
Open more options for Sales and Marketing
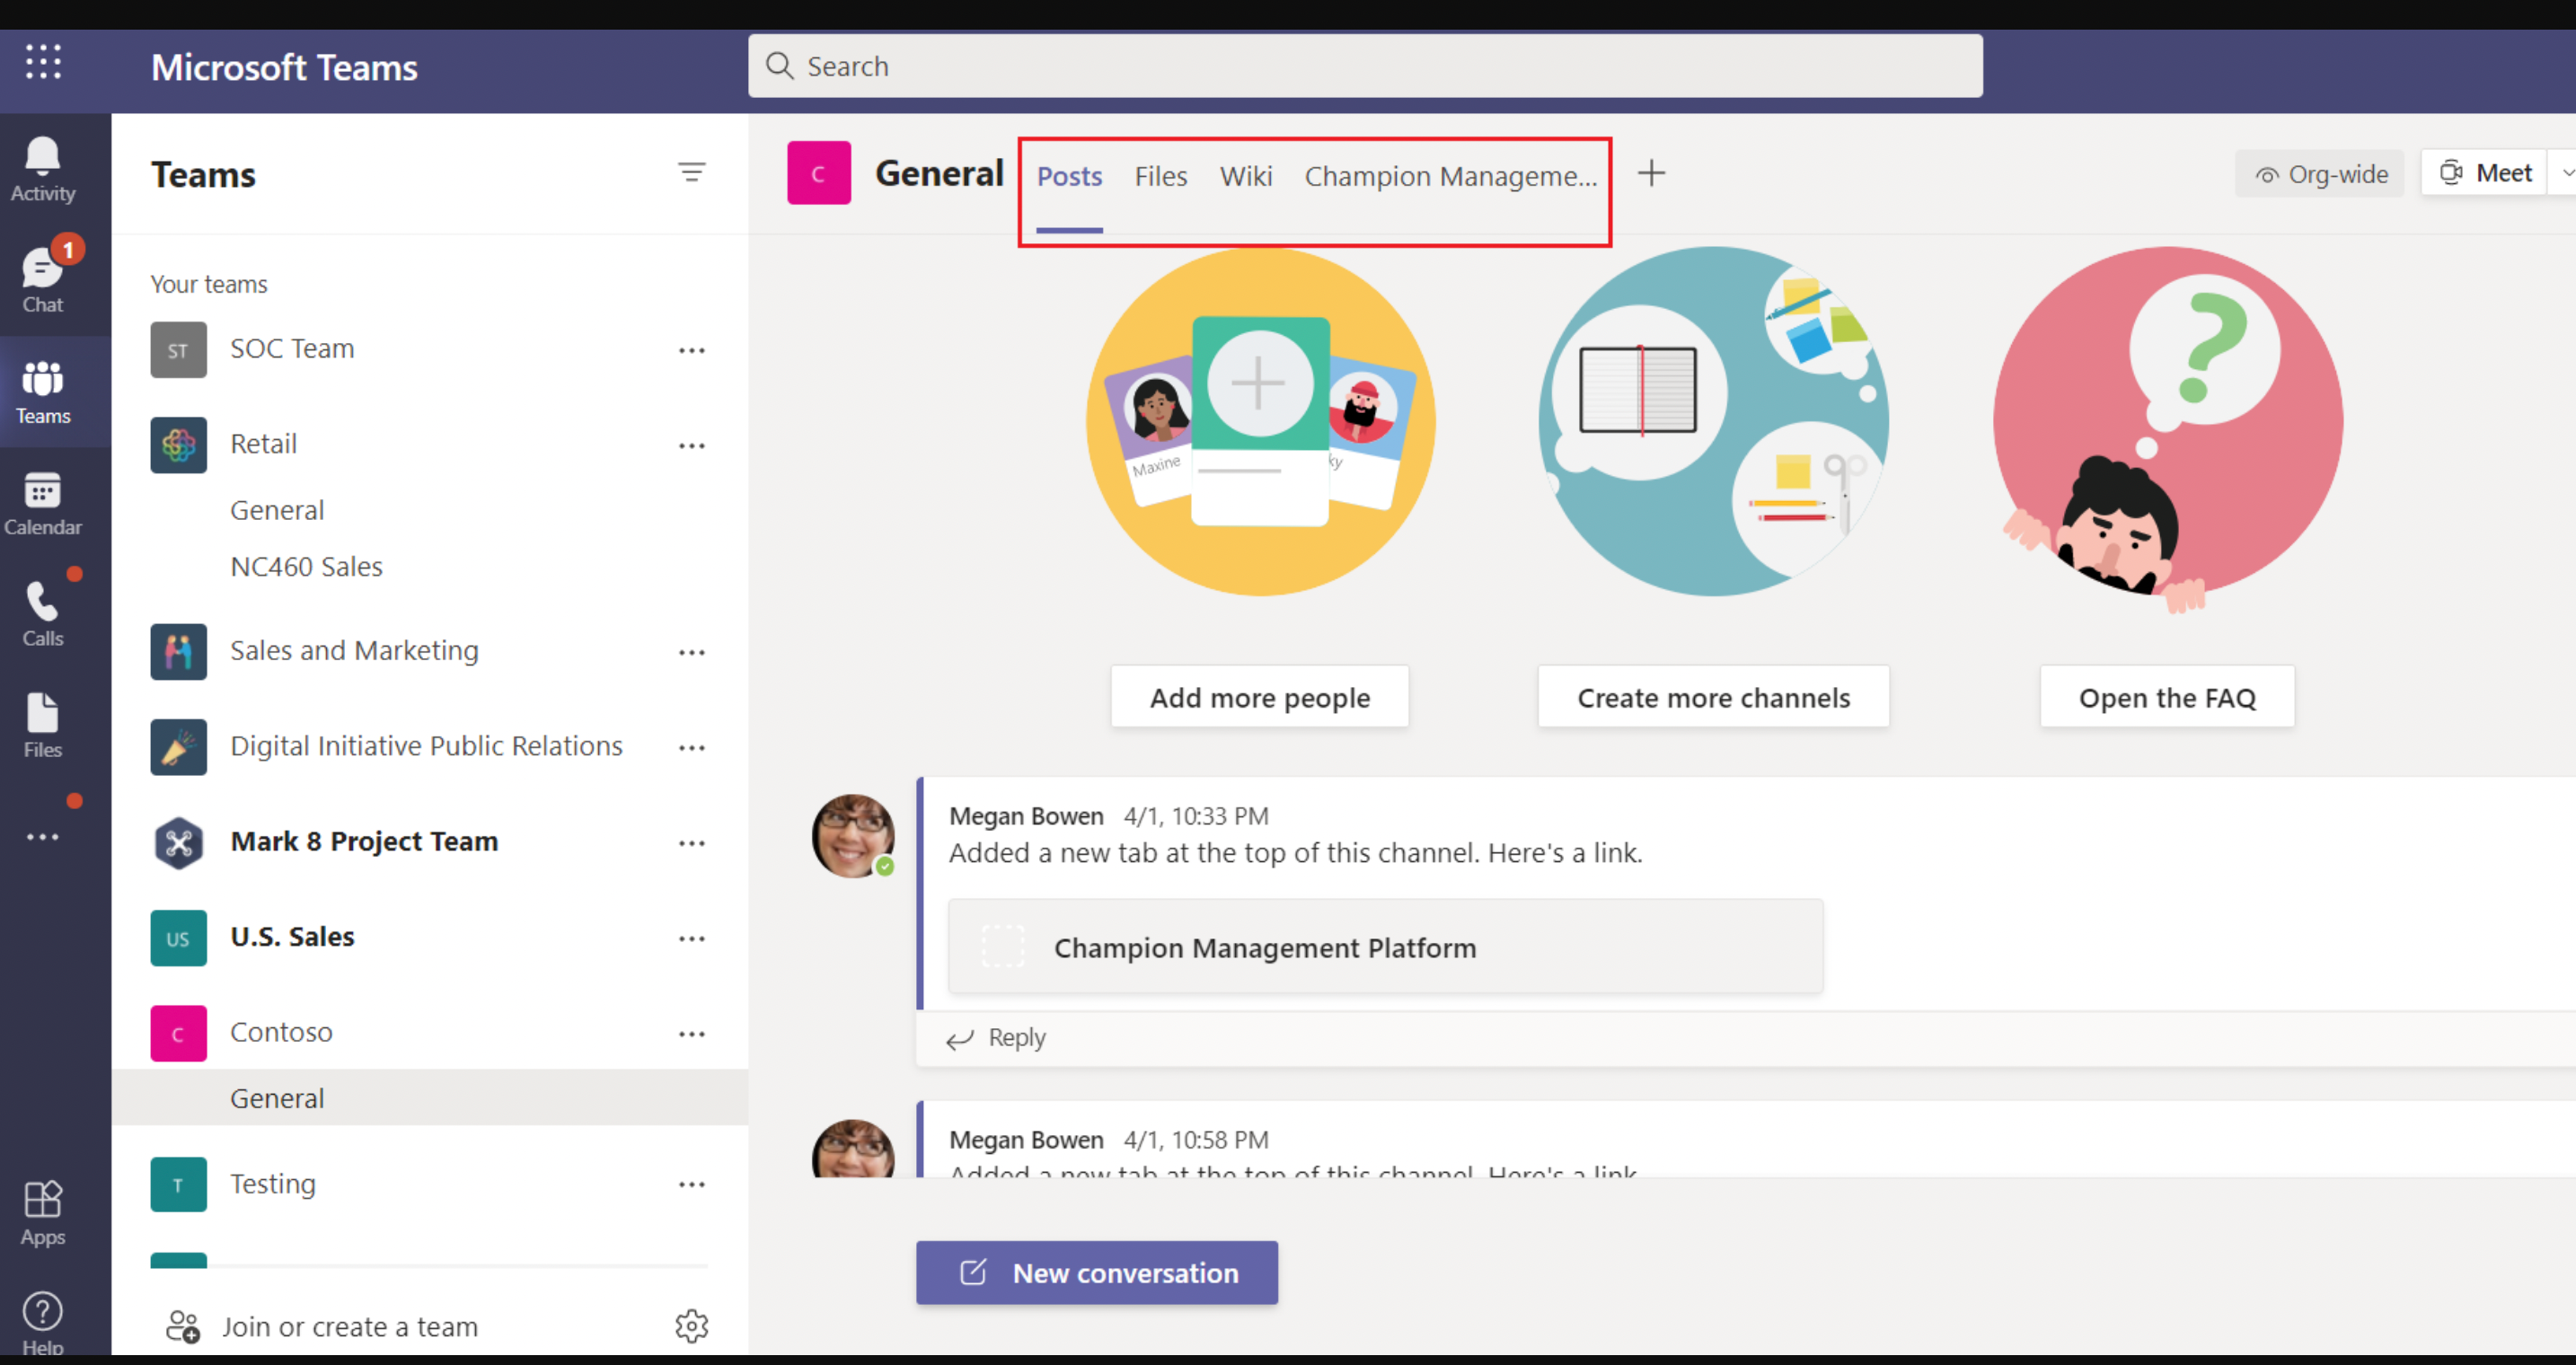(x=692, y=652)
